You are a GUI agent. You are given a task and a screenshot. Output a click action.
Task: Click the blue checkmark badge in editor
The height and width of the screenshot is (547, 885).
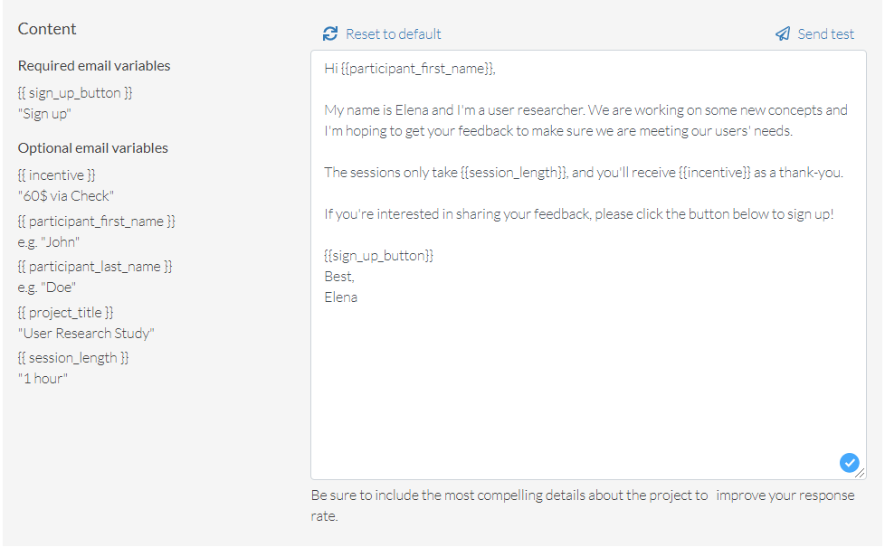tap(849, 463)
